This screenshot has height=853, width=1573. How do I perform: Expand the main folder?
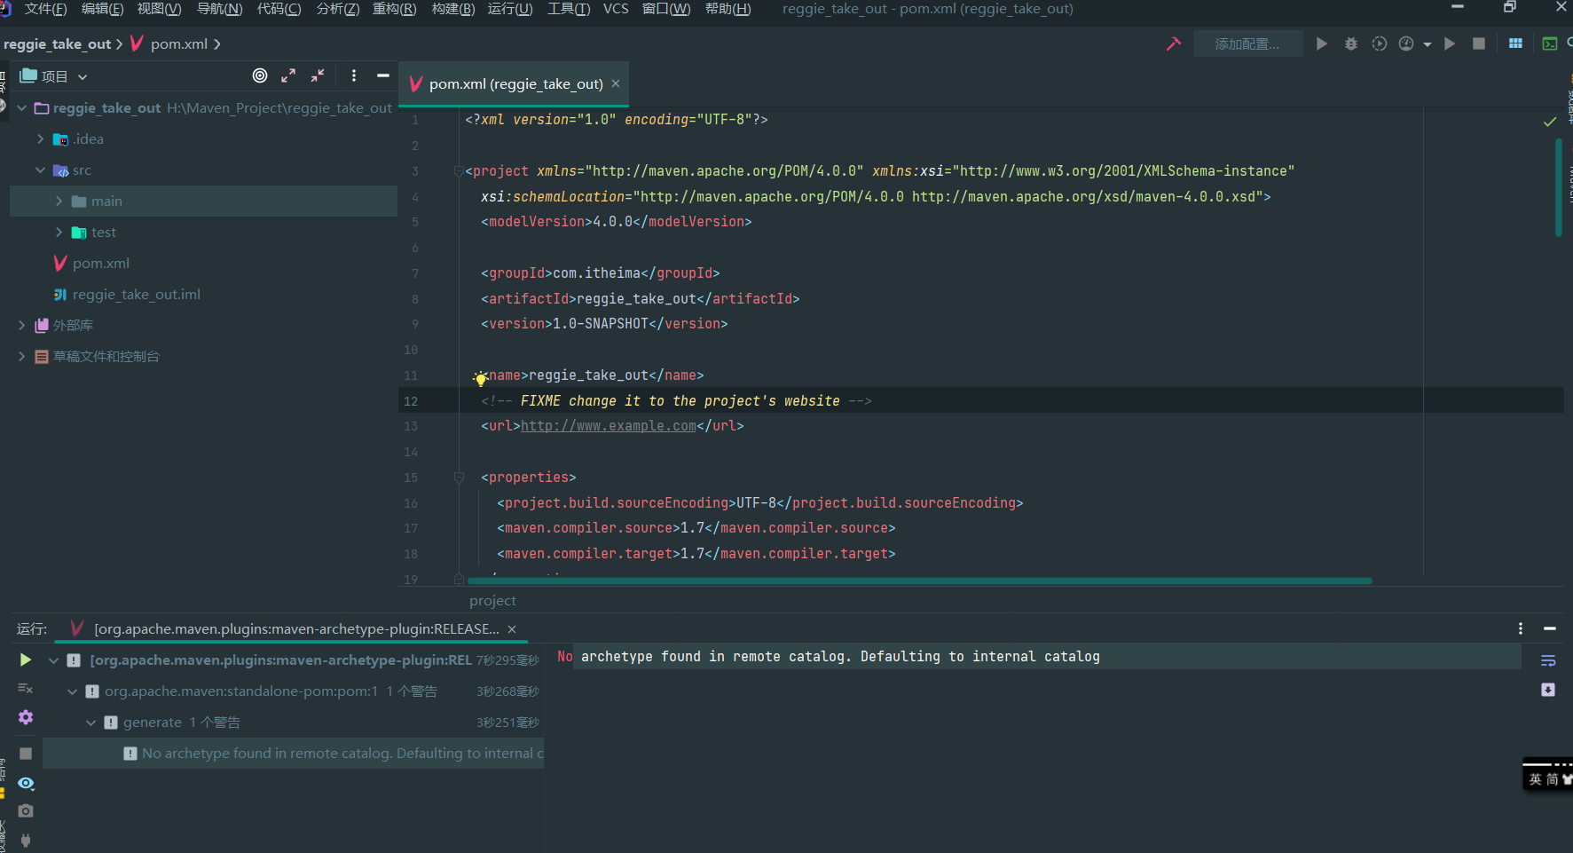tap(59, 201)
